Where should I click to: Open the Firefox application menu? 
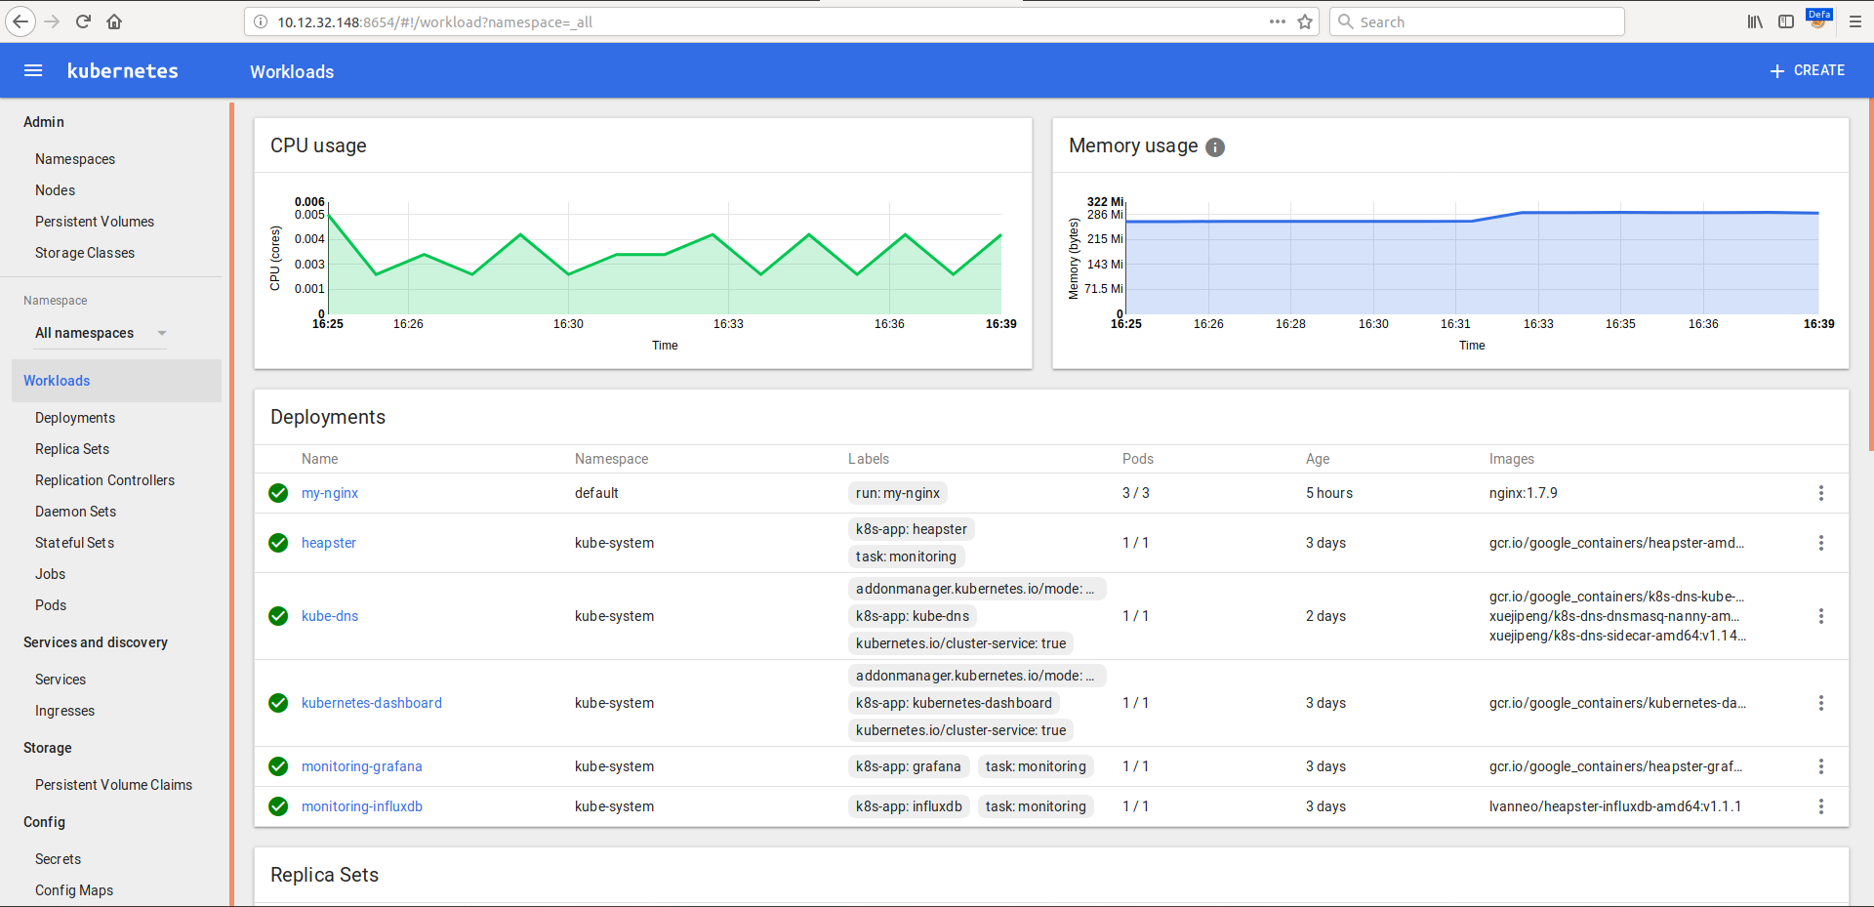coord(1855,21)
